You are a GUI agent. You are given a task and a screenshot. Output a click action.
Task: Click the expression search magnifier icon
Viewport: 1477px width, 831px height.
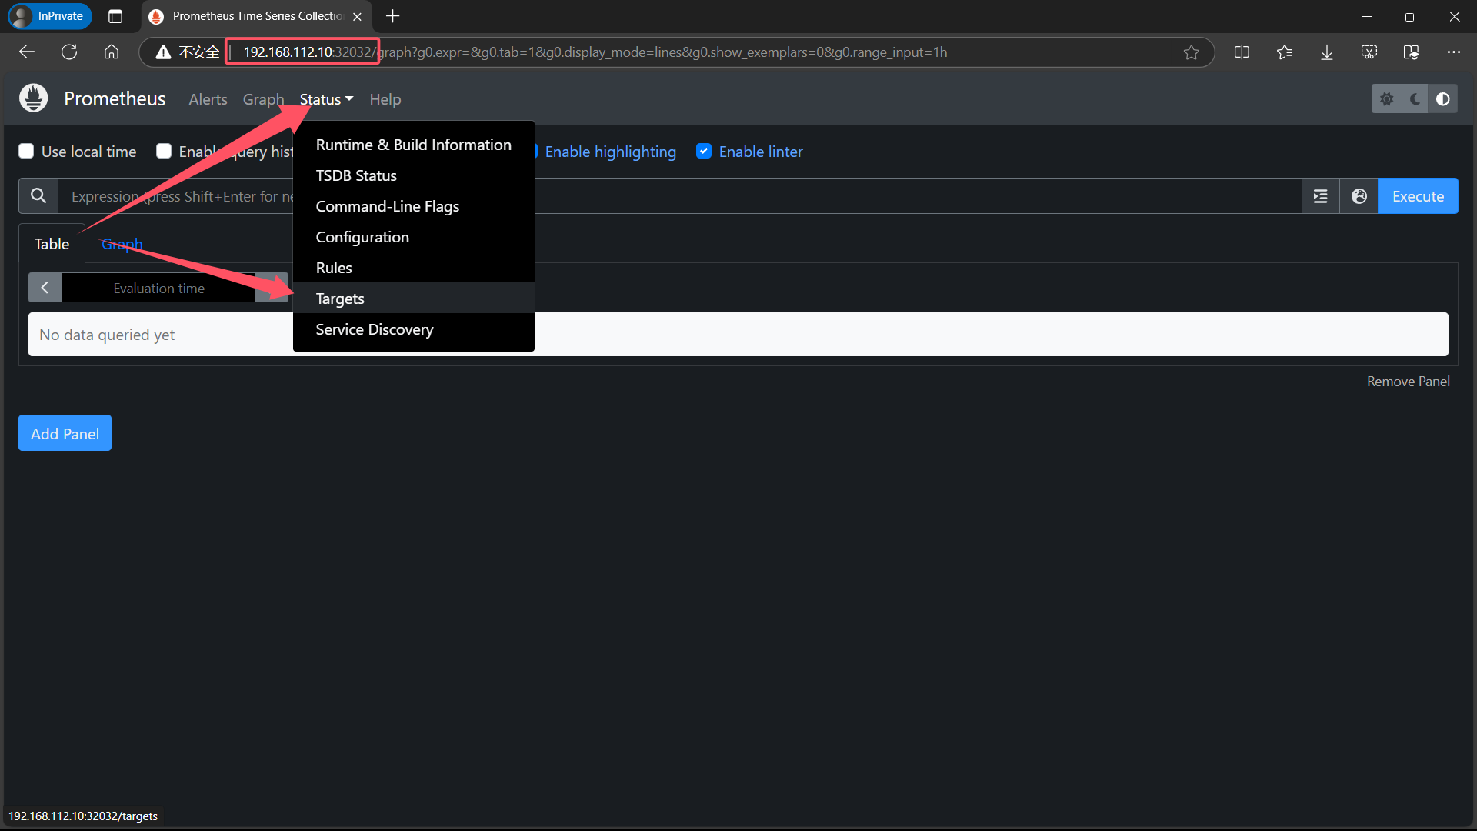[38, 196]
